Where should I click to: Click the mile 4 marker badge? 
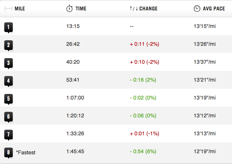click(x=8, y=81)
